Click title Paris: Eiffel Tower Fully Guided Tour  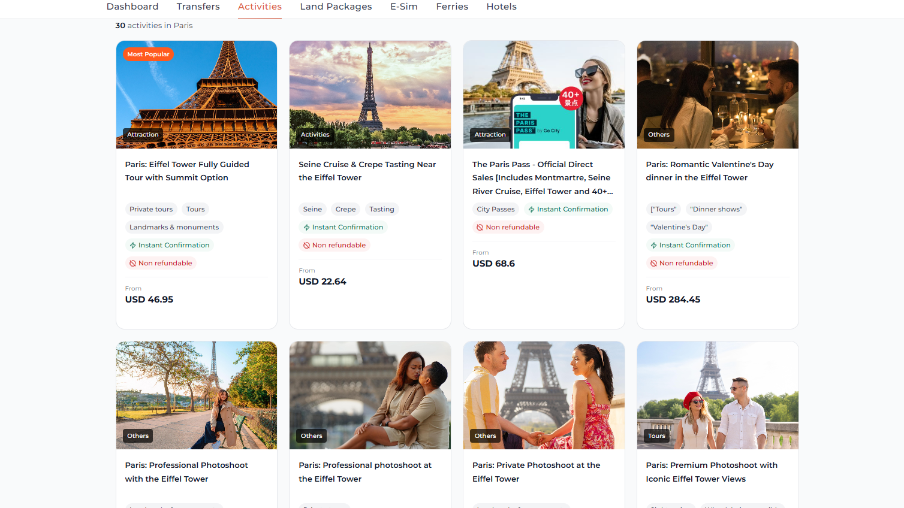click(x=187, y=171)
